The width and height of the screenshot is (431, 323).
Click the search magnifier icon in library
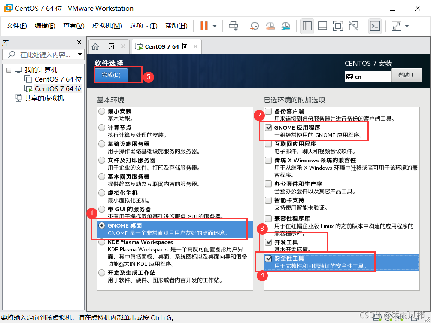12,54
